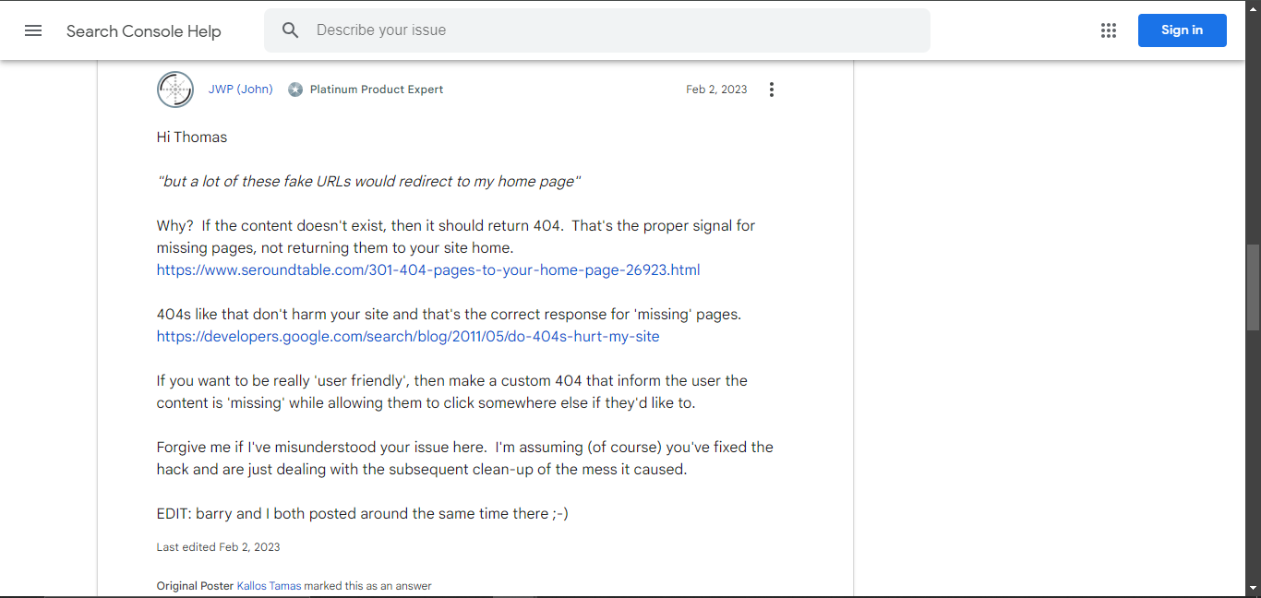The image size is (1261, 598).
Task: Click the 'Last edited Feb 2, 2023' text
Action: pos(219,547)
